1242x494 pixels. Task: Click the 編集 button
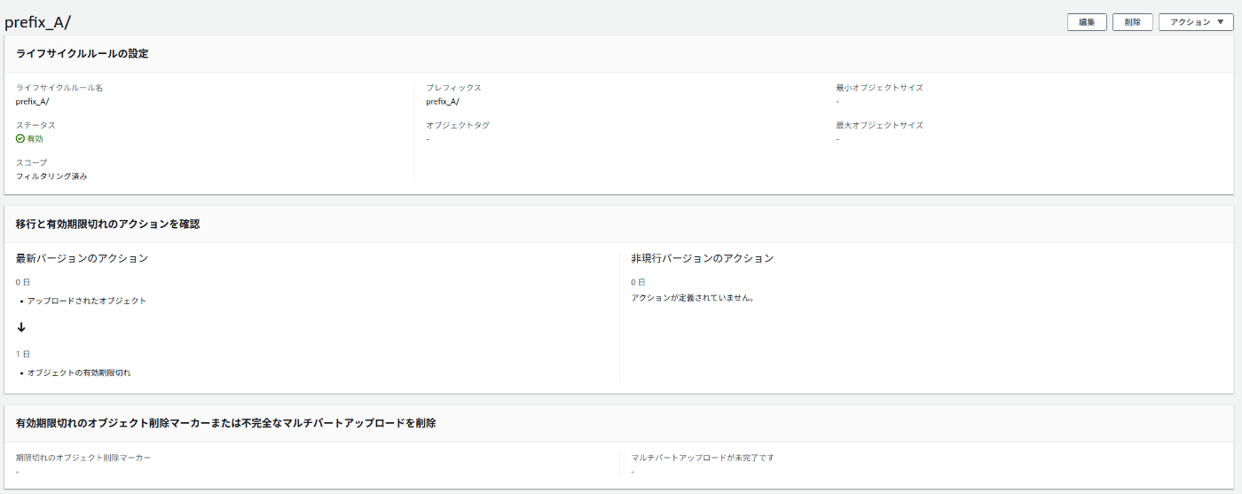1087,22
